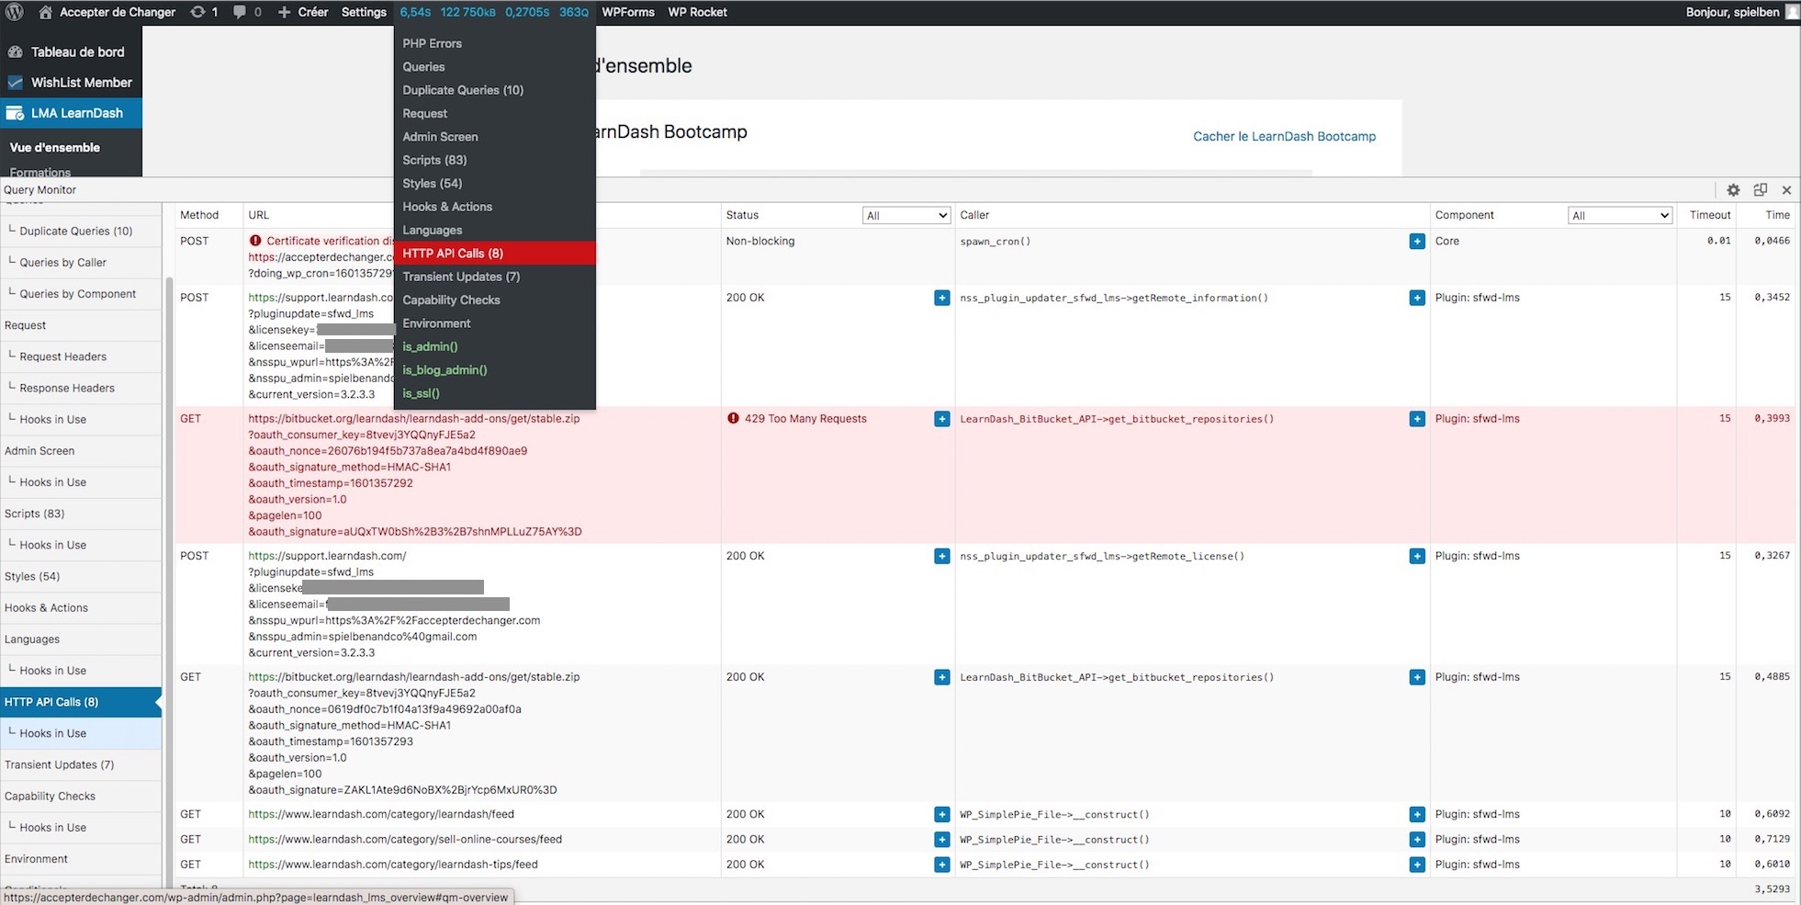Screen dimensions: 1801x905
Task: Click LearnDash_BitBucket_API caller in the 429 row
Action: click(1117, 419)
